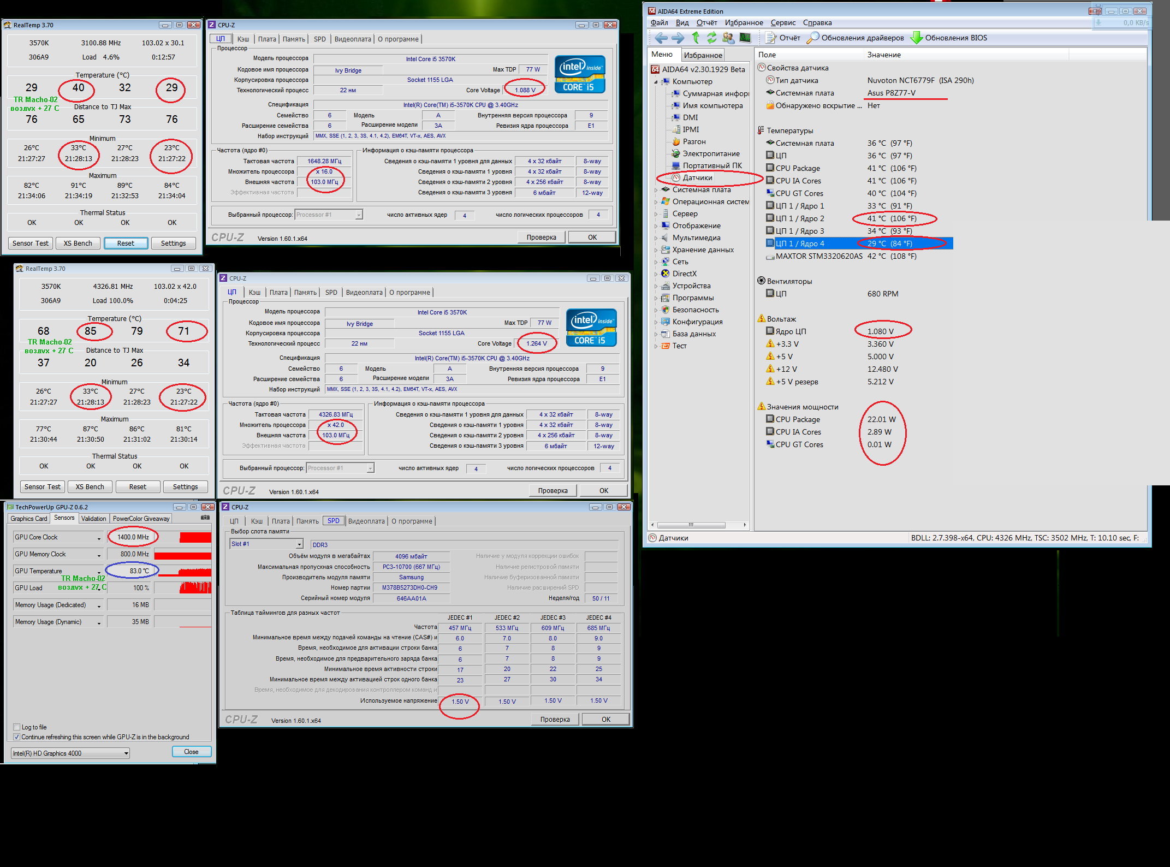Open the Slot #1 memory slot dropdown
The height and width of the screenshot is (867, 1170).
(299, 544)
